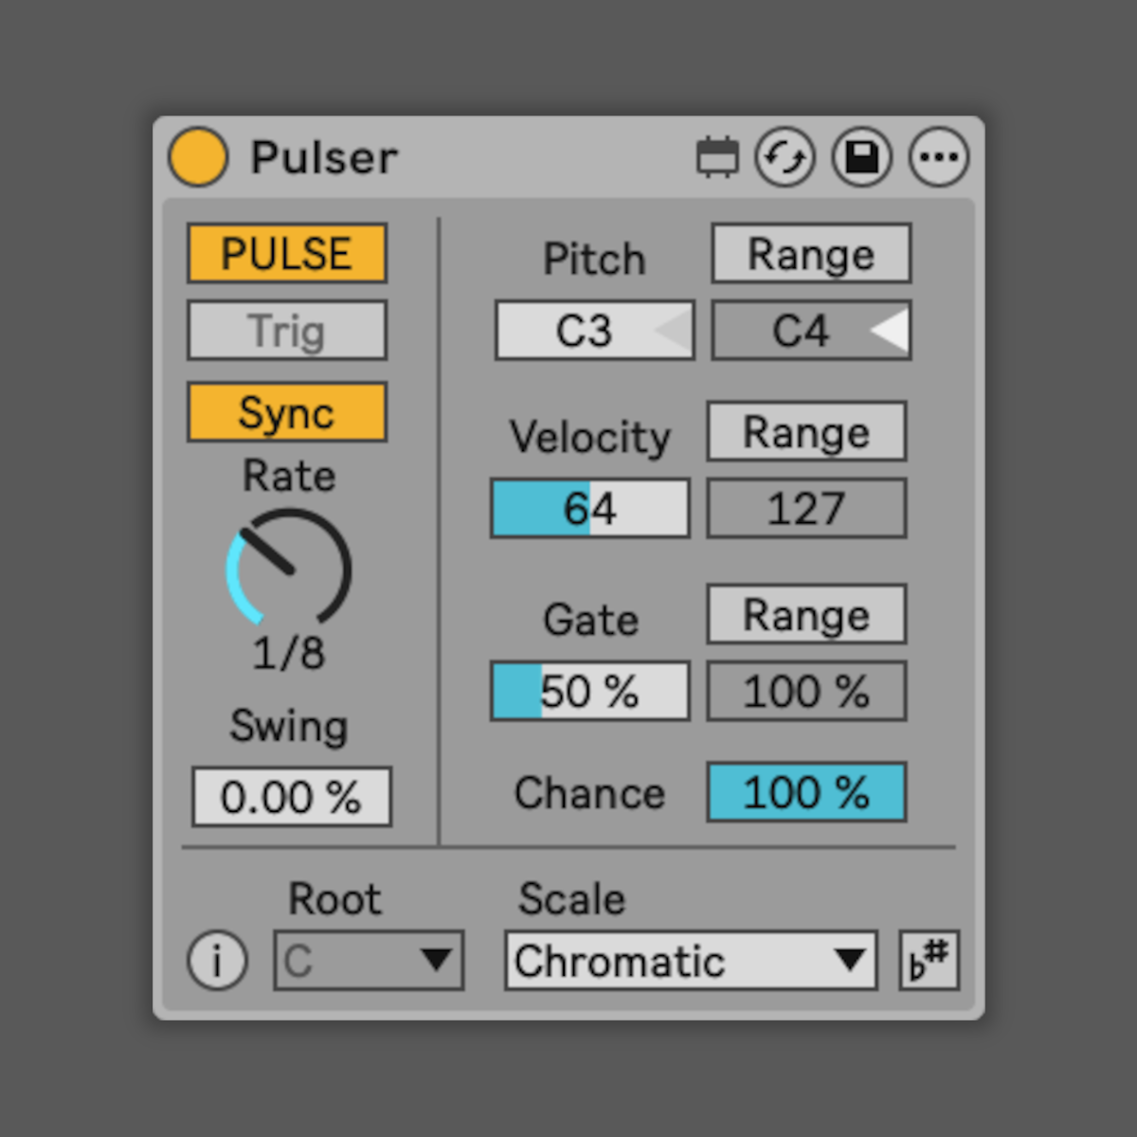This screenshot has width=1137, height=1137.
Task: Click the Swing 0.00 % field
Action: [x=291, y=797]
